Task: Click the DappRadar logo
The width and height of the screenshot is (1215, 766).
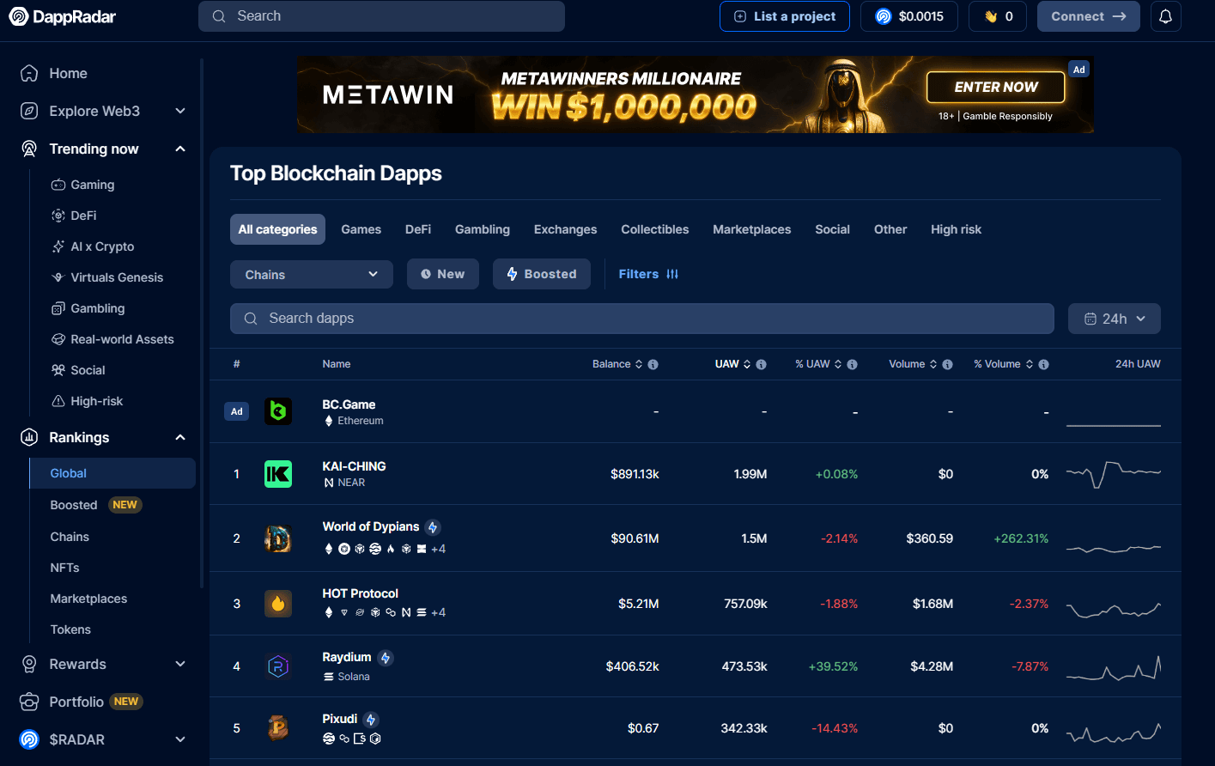Action: click(63, 16)
